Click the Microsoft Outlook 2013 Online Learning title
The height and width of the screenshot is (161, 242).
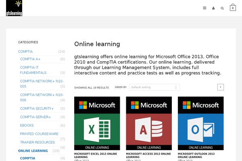196,155
